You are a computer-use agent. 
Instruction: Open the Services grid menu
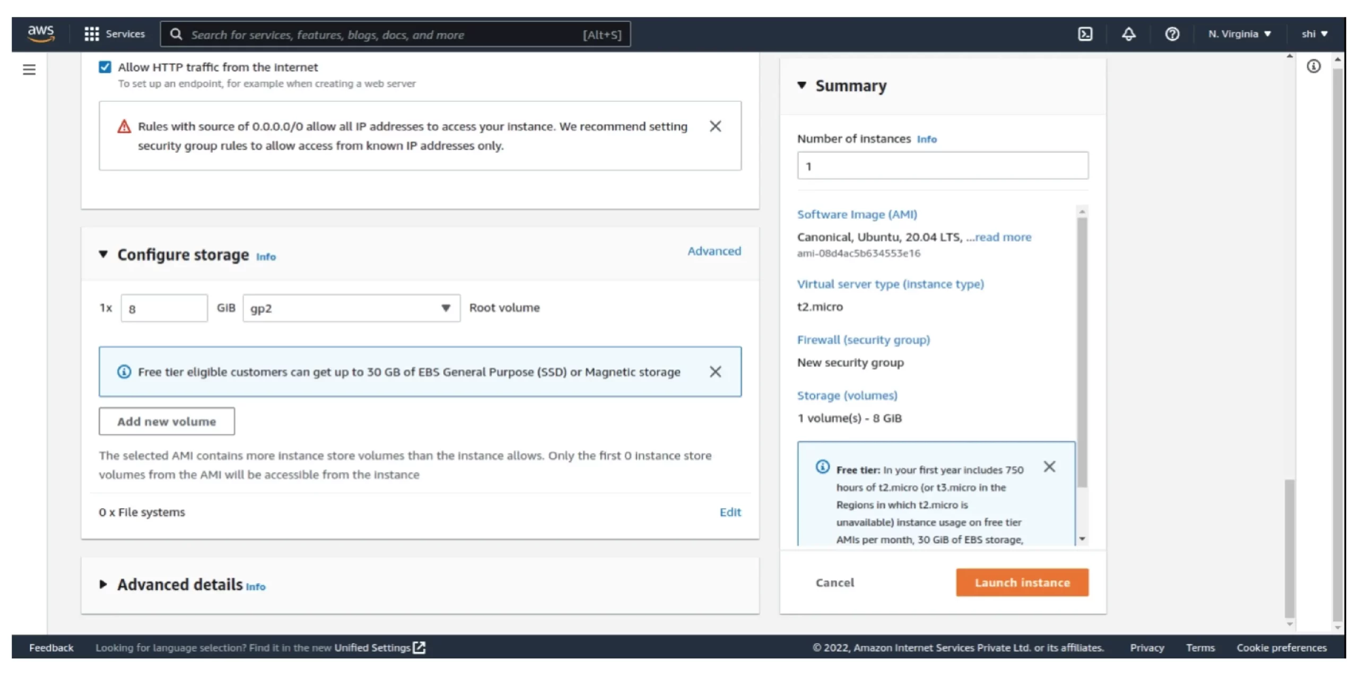click(x=114, y=34)
